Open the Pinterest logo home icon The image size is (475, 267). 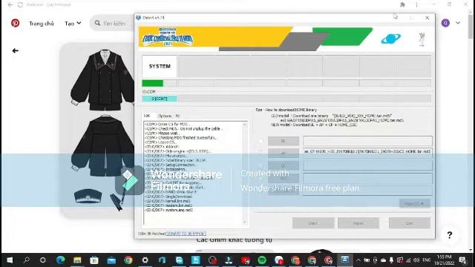[15, 23]
